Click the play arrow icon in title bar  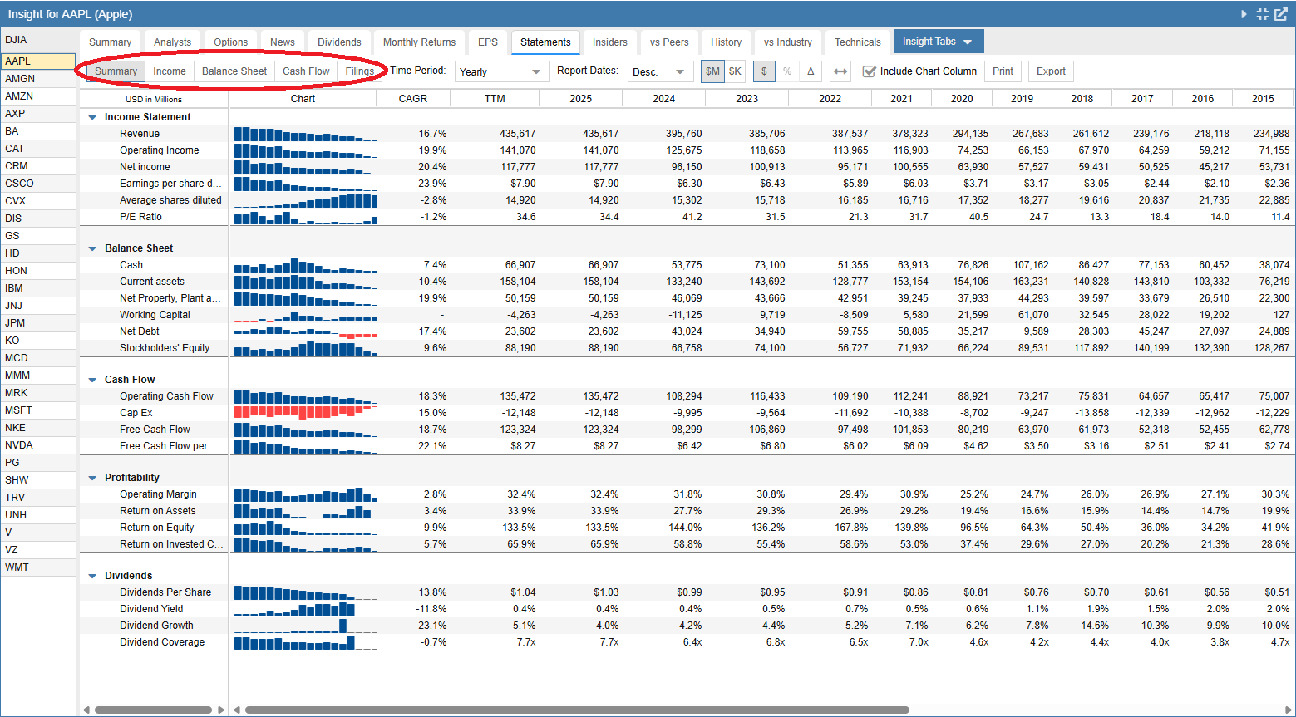click(1244, 14)
